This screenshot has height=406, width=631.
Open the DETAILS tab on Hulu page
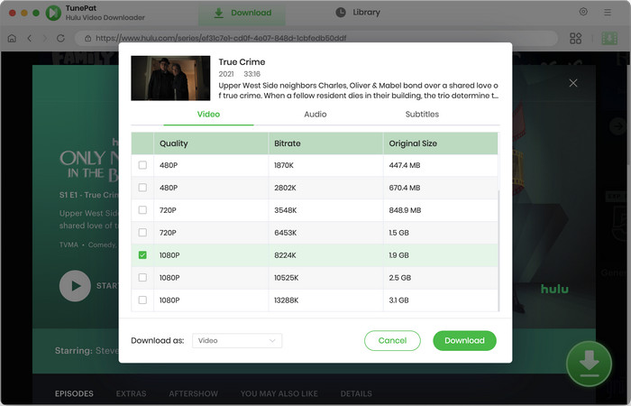356,393
